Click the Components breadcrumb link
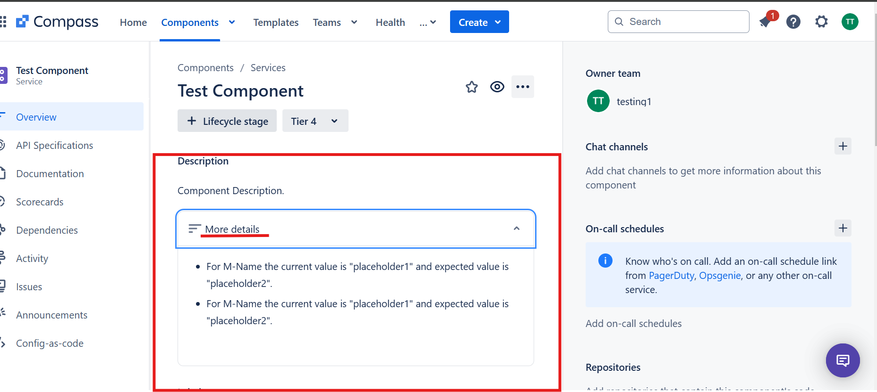The height and width of the screenshot is (392, 877). [x=205, y=67]
